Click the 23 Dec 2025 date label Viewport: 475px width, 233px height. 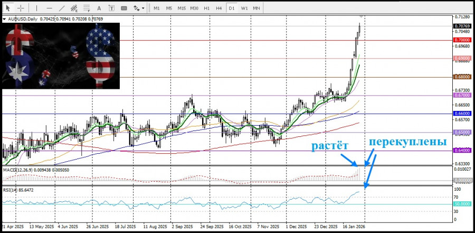(x=326, y=227)
